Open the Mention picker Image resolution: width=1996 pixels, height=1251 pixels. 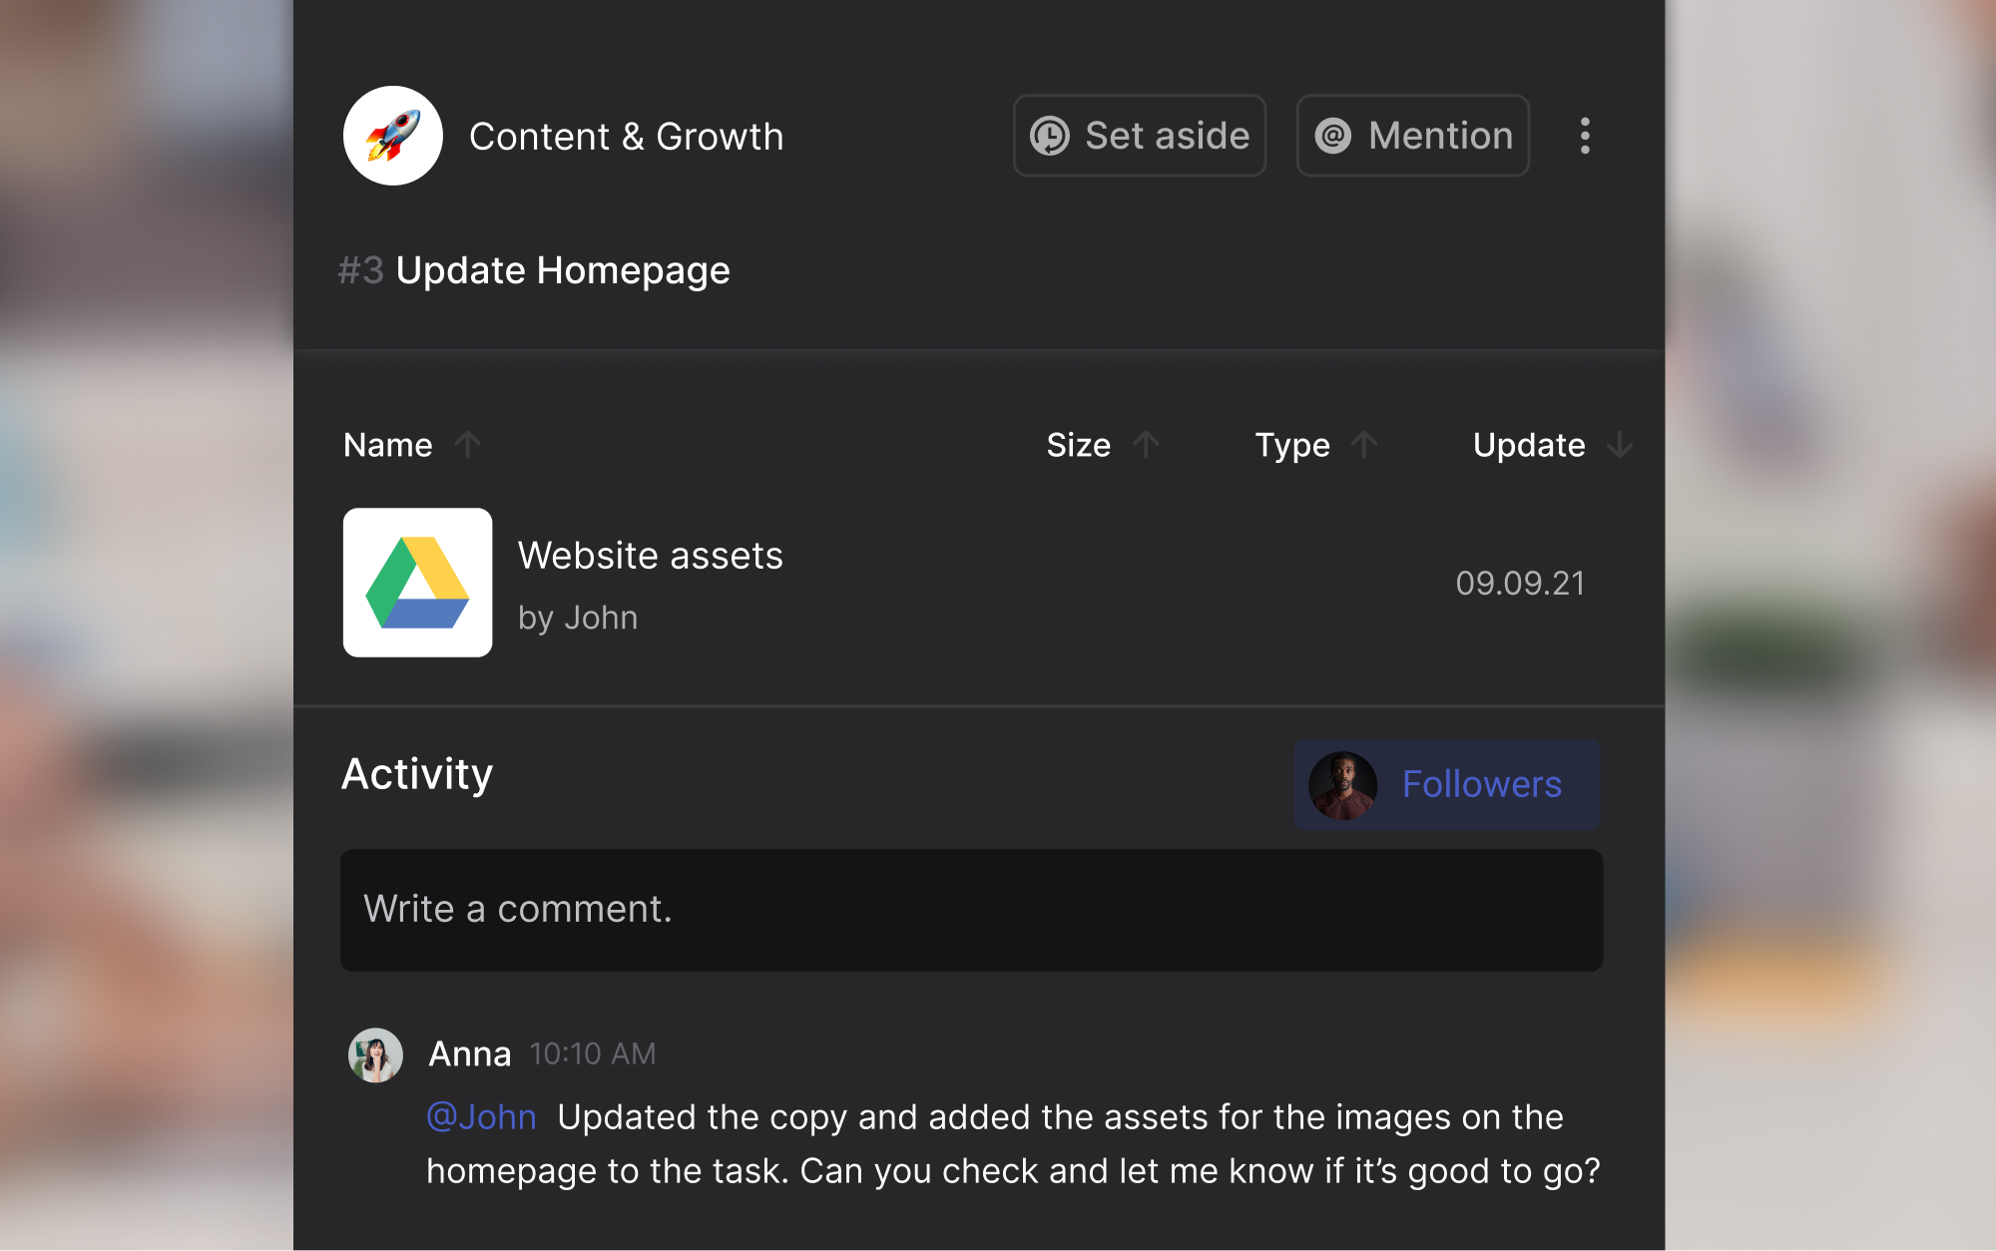pos(1412,135)
